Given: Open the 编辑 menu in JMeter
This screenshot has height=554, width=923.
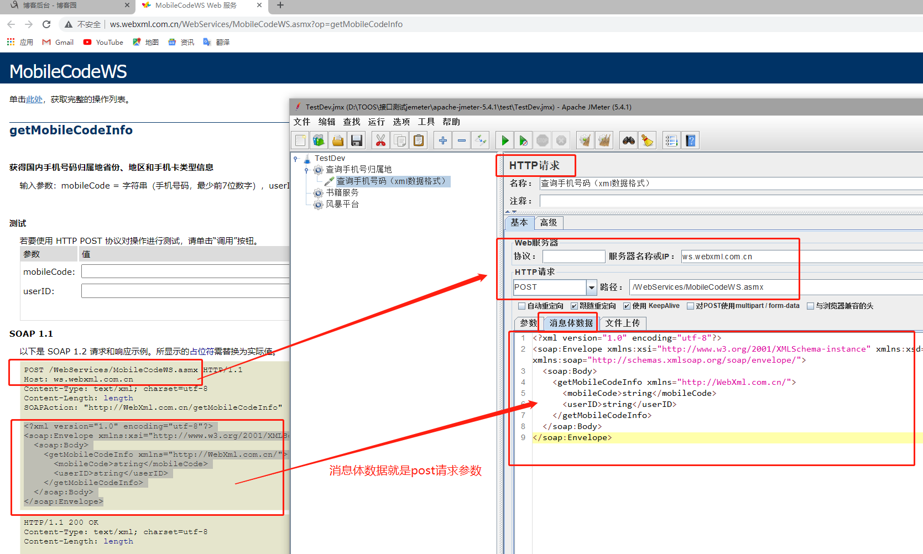Looking at the screenshot, I should (x=327, y=122).
